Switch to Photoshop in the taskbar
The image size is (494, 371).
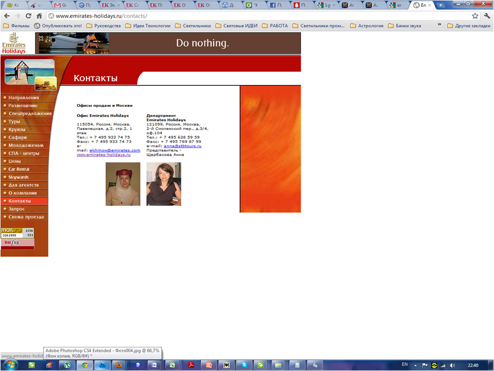[x=102, y=365]
